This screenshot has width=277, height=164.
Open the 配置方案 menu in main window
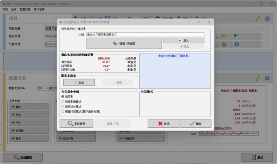25,9
